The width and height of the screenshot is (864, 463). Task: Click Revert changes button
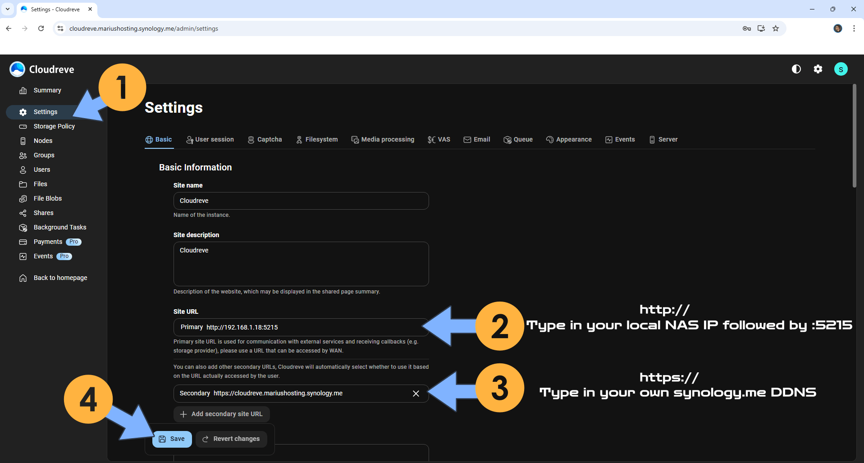[231, 439]
